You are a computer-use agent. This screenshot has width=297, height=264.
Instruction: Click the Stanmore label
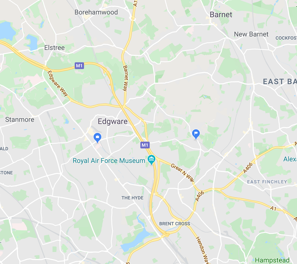click(20, 120)
